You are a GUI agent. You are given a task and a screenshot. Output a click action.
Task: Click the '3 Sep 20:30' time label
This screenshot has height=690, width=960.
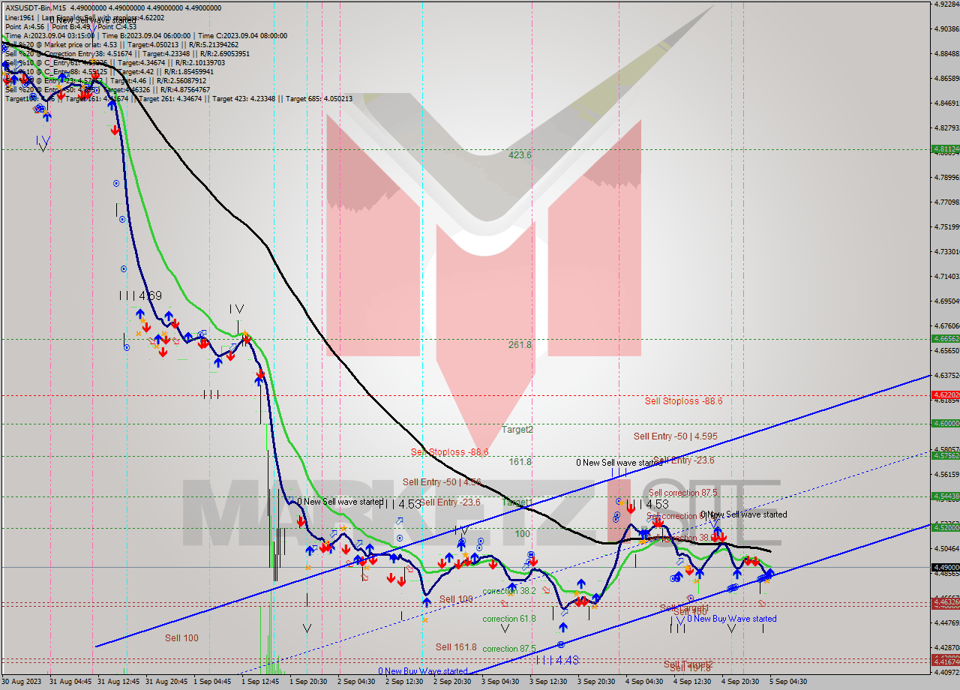(x=596, y=682)
